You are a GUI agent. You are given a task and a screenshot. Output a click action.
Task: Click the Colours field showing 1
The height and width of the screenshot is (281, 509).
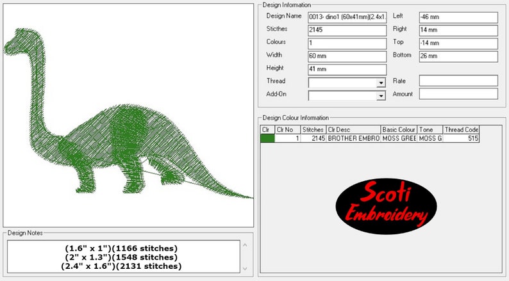(347, 43)
